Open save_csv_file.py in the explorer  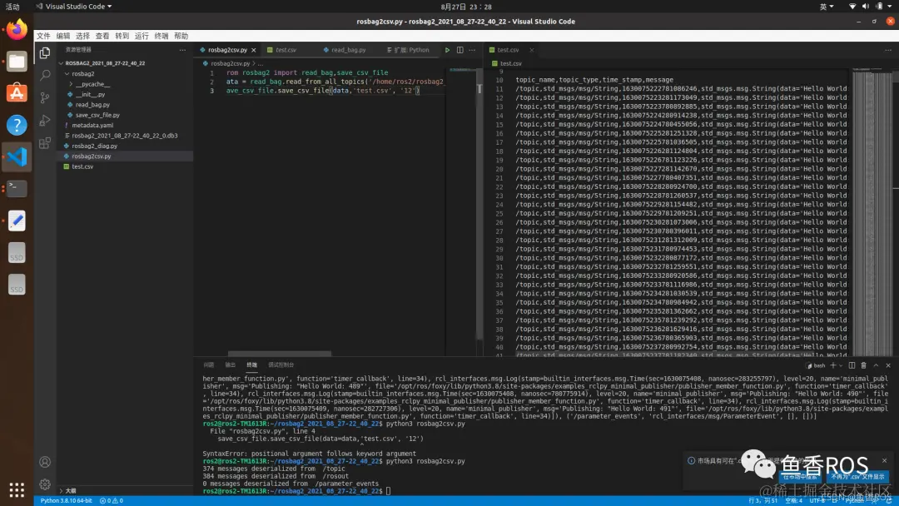tap(97, 115)
